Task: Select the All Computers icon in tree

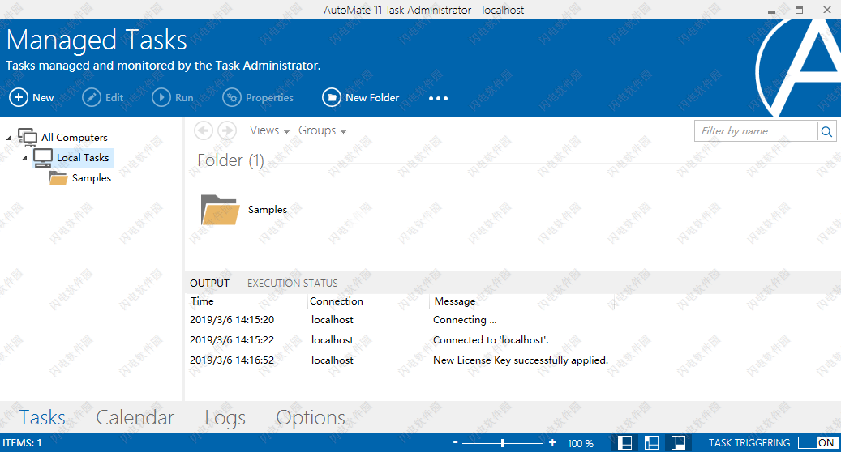Action: [x=28, y=137]
